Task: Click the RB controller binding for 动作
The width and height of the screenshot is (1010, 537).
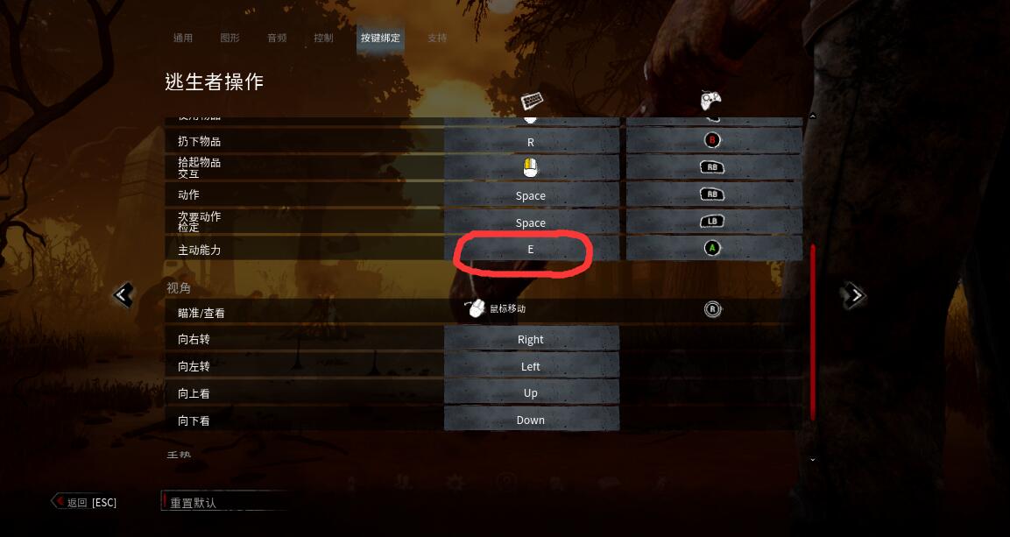Action: [x=712, y=194]
